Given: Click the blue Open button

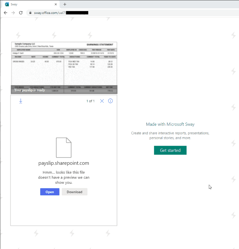Looking at the screenshot, I should point(50,192).
